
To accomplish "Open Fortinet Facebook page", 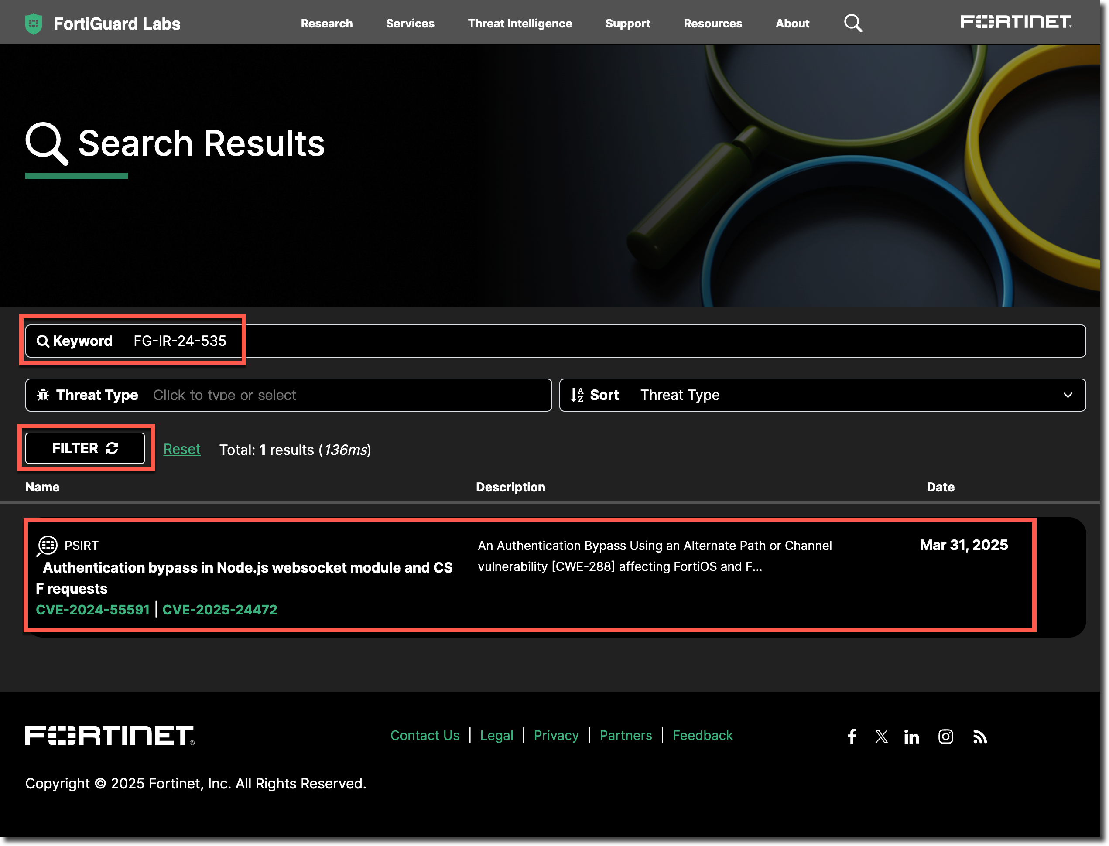I will pos(852,737).
